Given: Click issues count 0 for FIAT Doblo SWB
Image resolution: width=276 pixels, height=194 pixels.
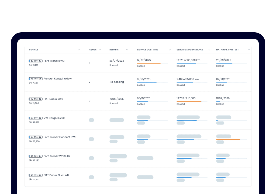Looking at the screenshot, I should (x=89, y=101).
